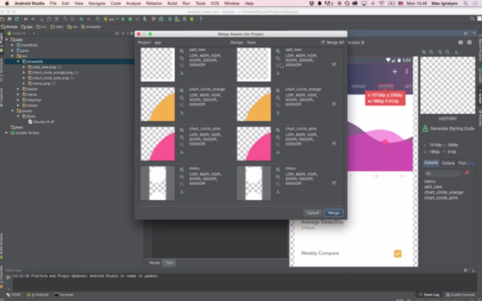Open the VCS menu
The height and width of the screenshot is (301, 482).
[214, 4]
